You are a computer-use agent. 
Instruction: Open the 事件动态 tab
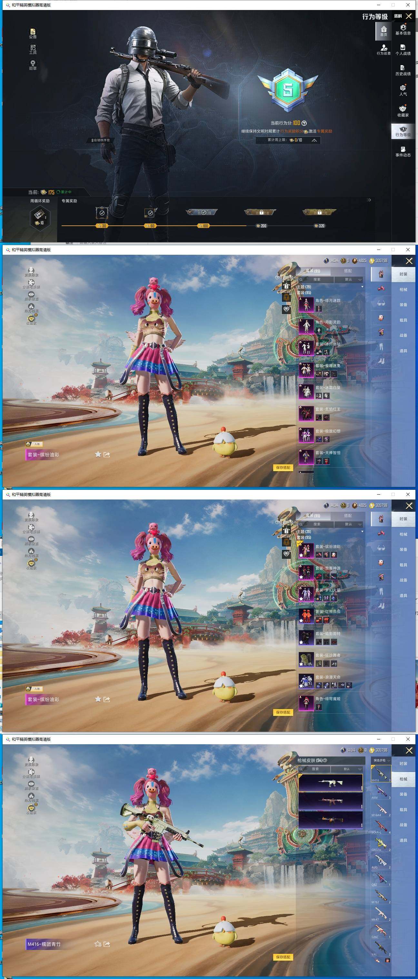click(x=403, y=151)
